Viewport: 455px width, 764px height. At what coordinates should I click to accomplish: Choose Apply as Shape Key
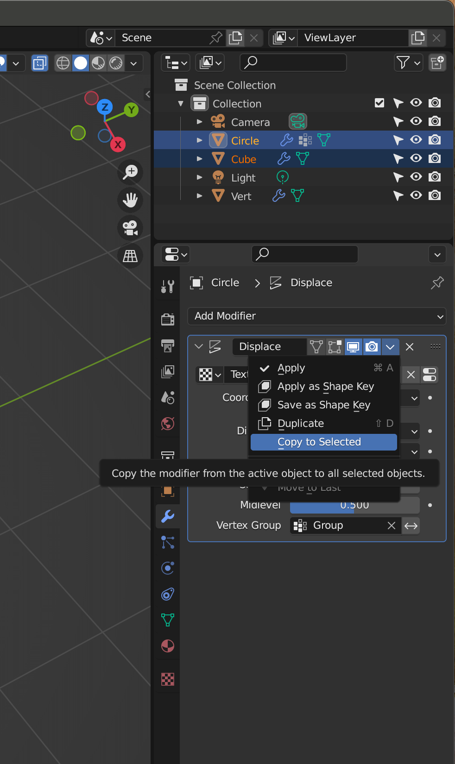(x=324, y=387)
